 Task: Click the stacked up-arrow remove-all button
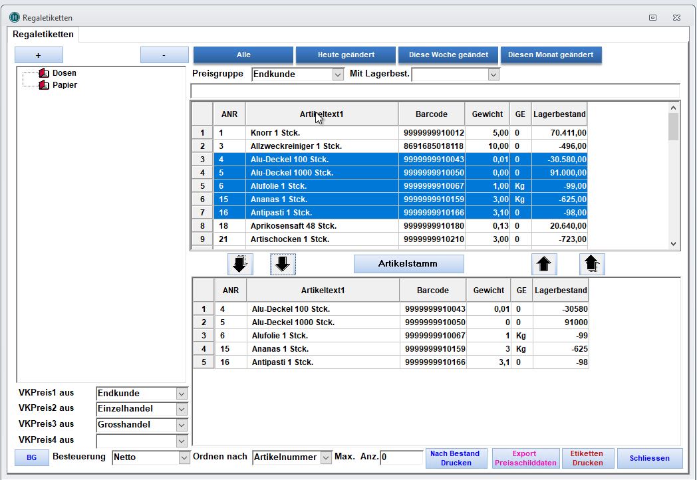592,264
